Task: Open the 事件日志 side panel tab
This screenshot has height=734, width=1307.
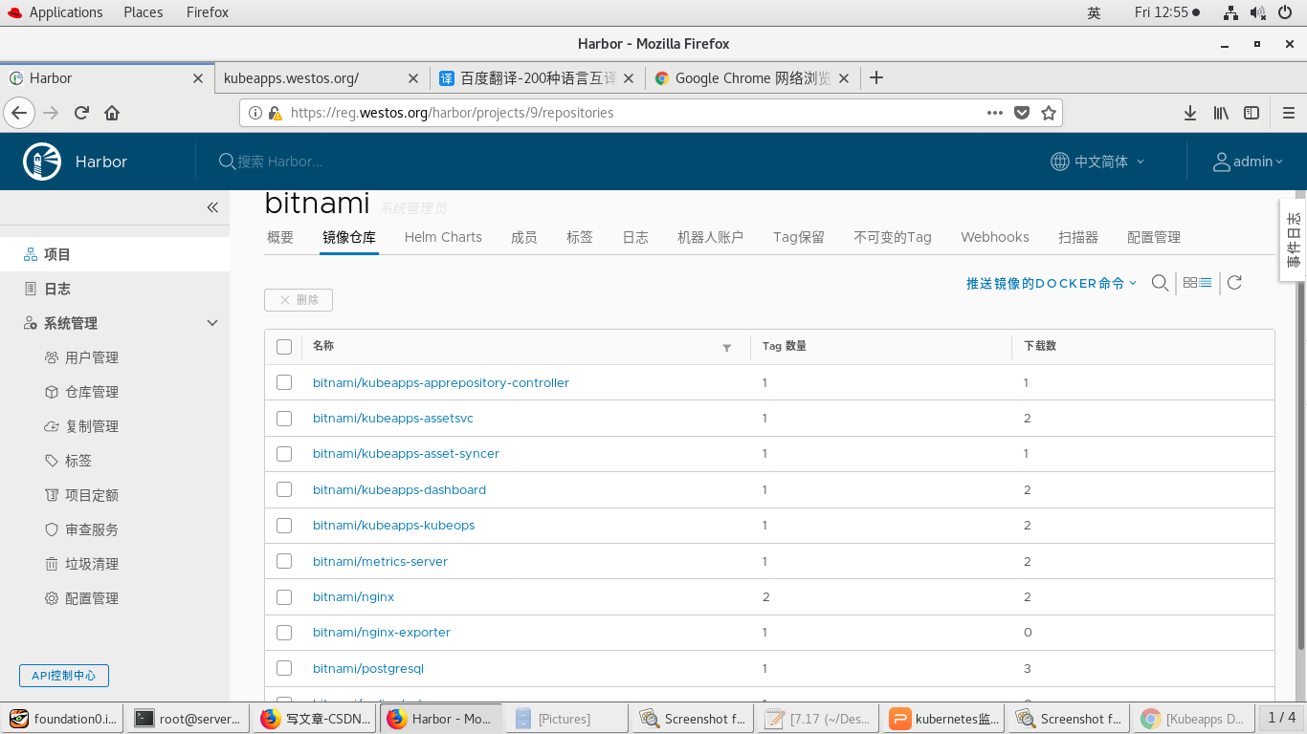Action: click(x=1293, y=240)
